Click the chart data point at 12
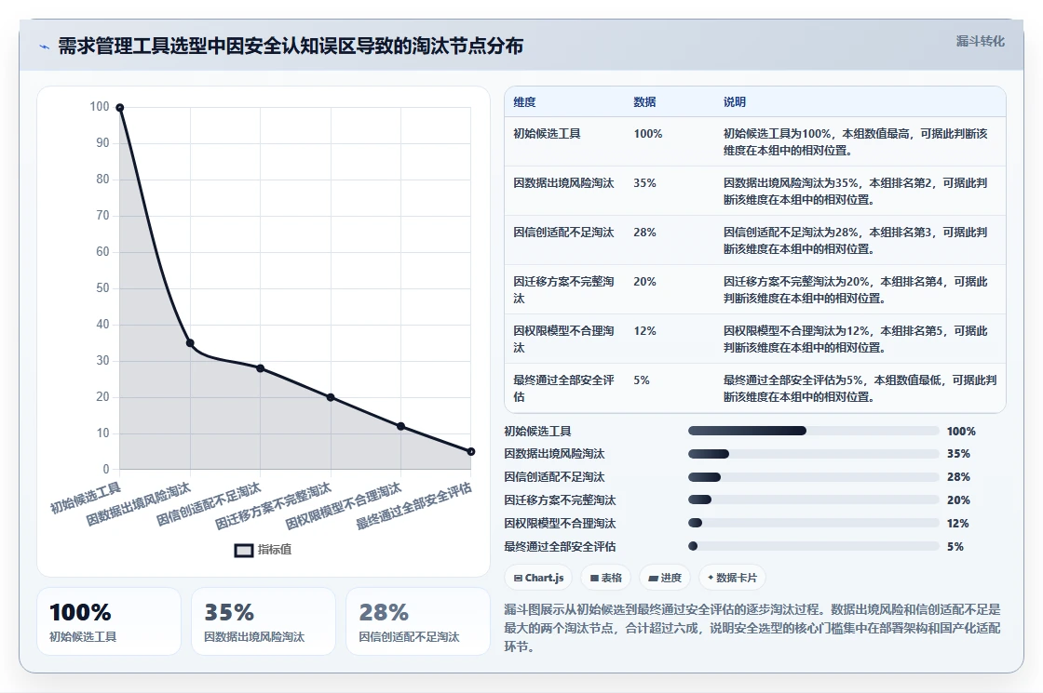Viewport: 1043px width, 693px height. (x=400, y=426)
